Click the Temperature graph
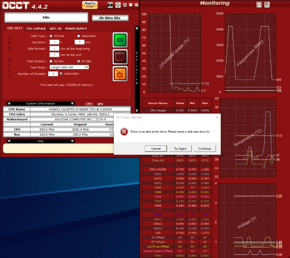290x258 pixels. click(248, 138)
